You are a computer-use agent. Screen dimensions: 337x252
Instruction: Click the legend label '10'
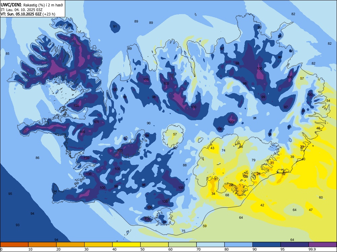(30, 249)
